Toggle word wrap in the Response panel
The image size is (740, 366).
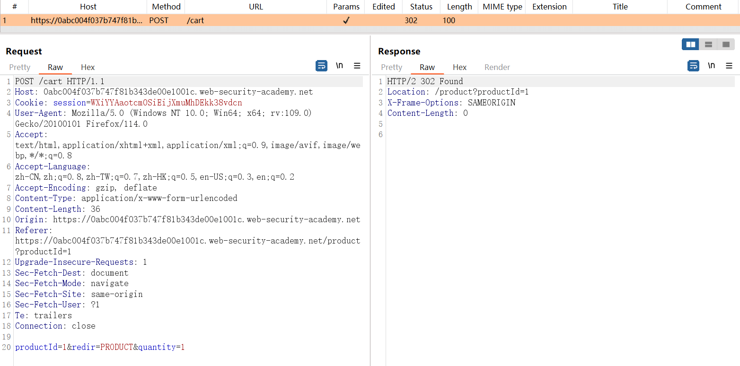tap(693, 66)
